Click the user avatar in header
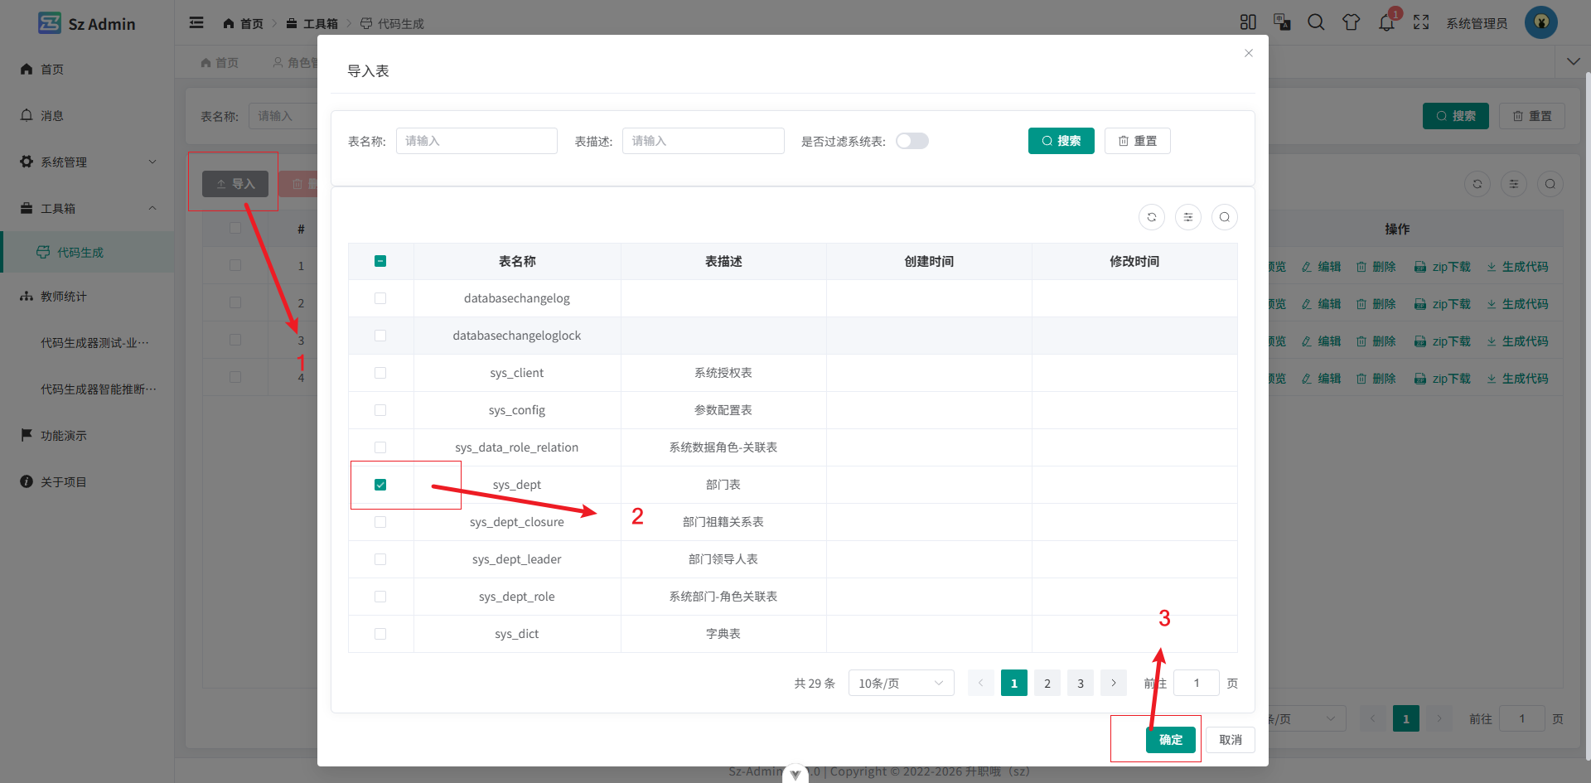The width and height of the screenshot is (1591, 783). click(x=1541, y=22)
